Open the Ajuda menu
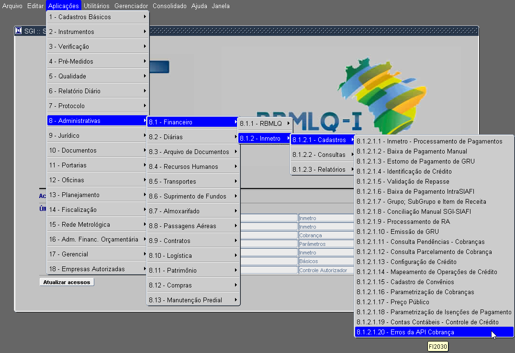This screenshot has width=515, height=353. pyautogui.click(x=199, y=6)
